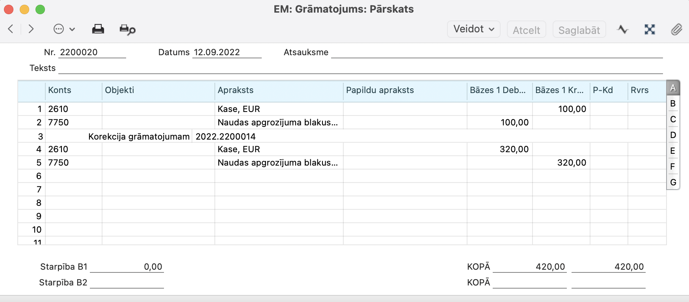Select the Konts cell in row 1
The image size is (689, 302).
pyautogui.click(x=73, y=109)
